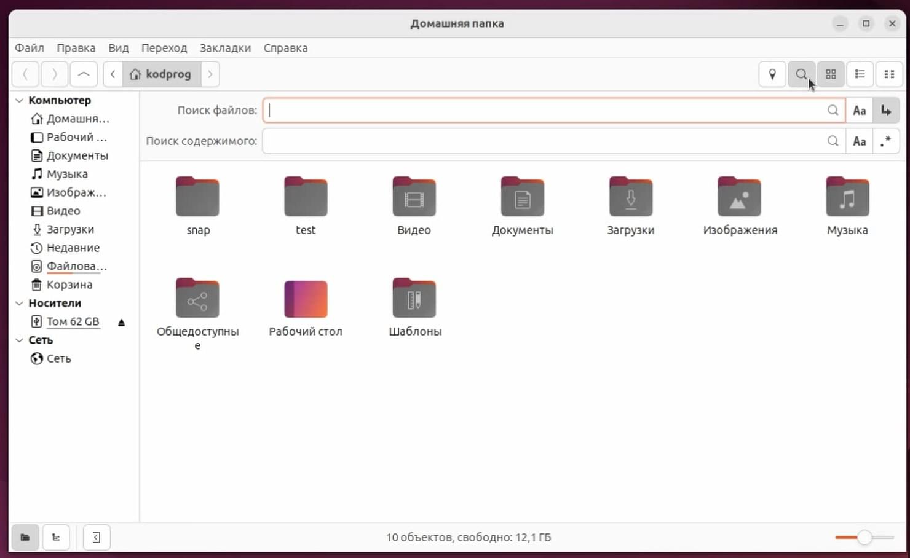Select the test folder icon
This screenshot has width=910, height=558.
[x=306, y=197]
